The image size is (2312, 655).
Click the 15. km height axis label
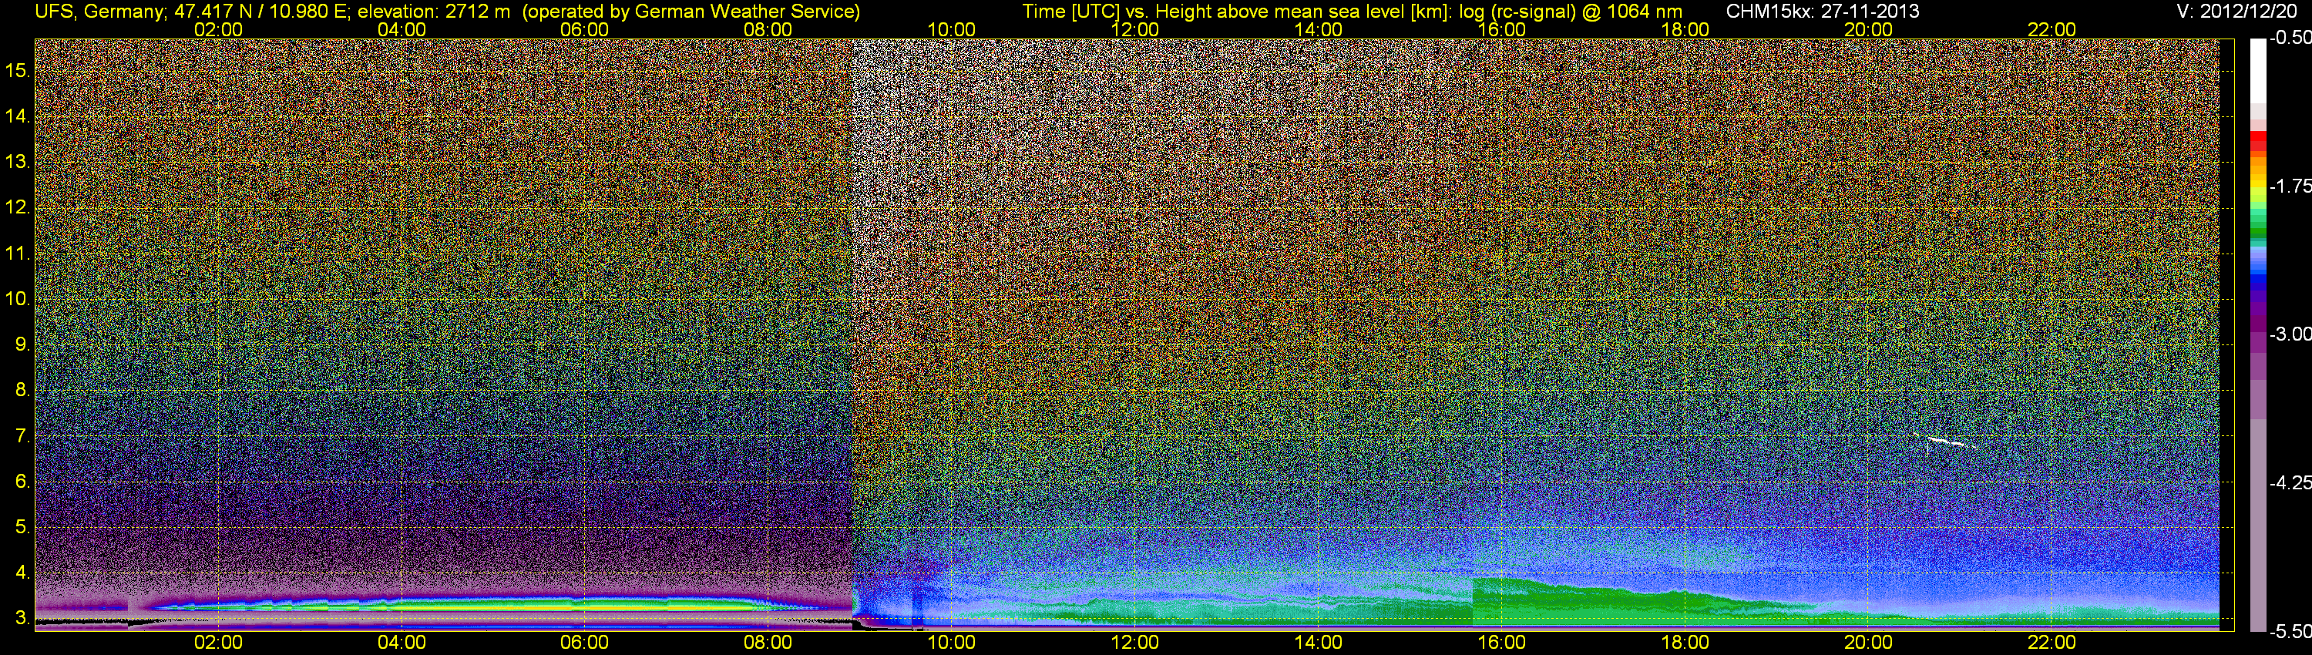click(18, 70)
